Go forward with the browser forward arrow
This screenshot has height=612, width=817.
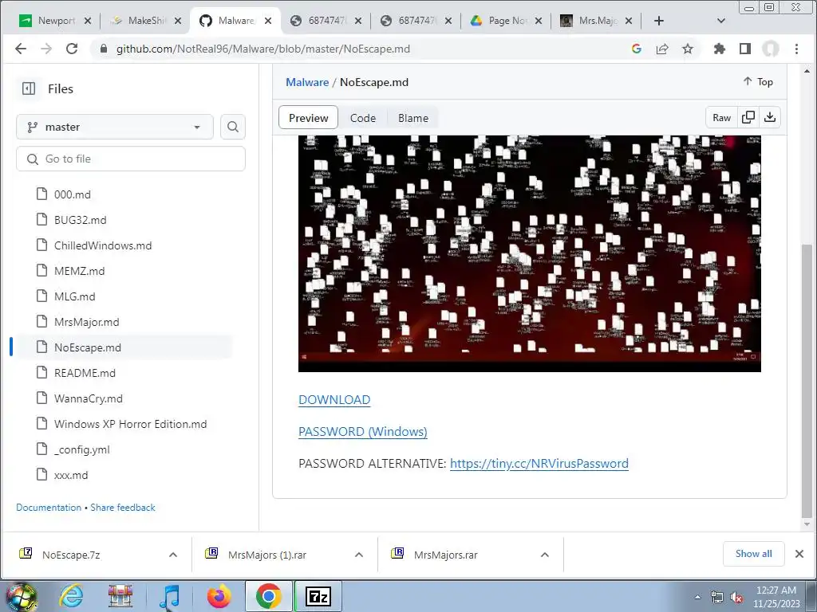pos(46,49)
